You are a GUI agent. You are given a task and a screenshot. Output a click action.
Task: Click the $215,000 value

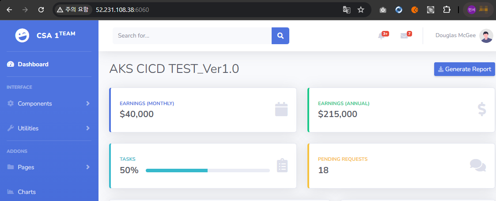[x=337, y=114]
